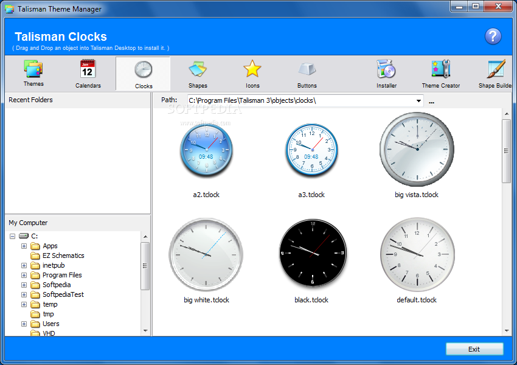Expand the inetpub folder
517x365 pixels.
[x=24, y=265]
